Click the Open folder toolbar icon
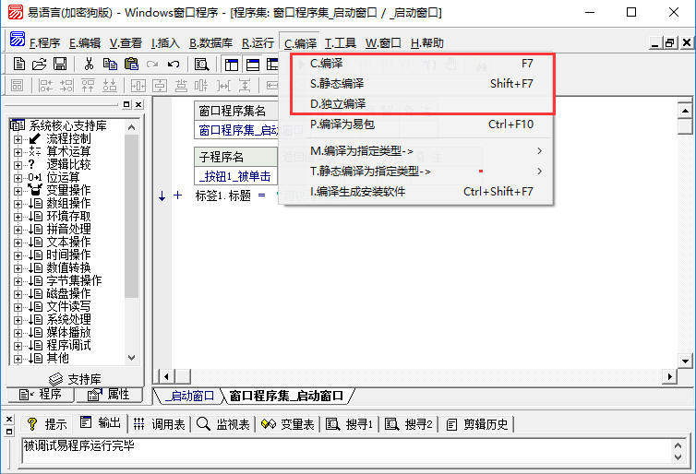This screenshot has height=474, width=696. [x=40, y=64]
